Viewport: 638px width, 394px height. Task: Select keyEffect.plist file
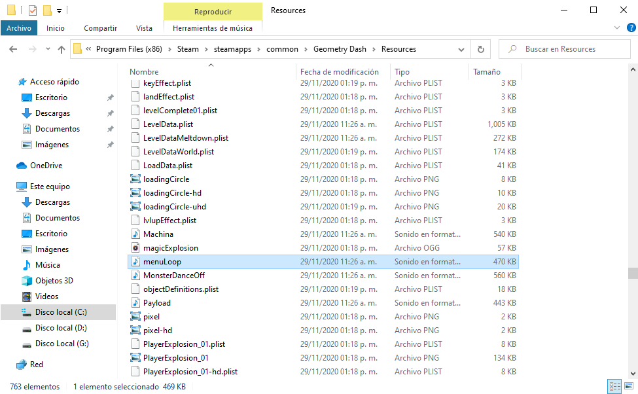point(323,83)
